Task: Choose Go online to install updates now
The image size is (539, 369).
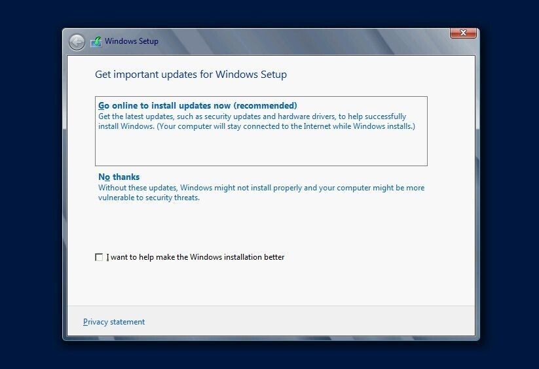Action: click(x=198, y=105)
